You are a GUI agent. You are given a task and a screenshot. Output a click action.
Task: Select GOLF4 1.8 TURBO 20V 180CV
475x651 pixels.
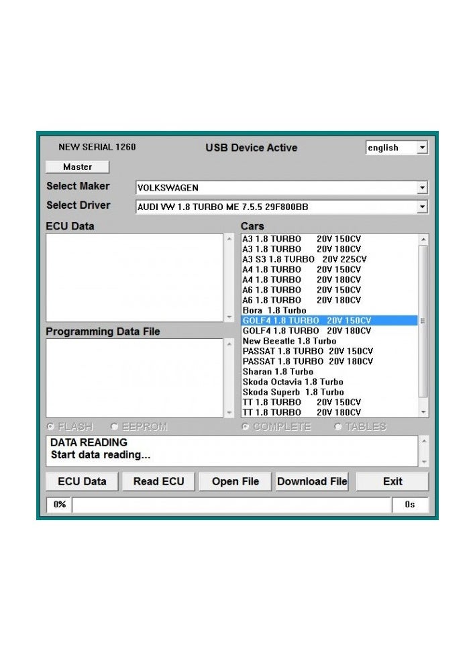tap(329, 331)
